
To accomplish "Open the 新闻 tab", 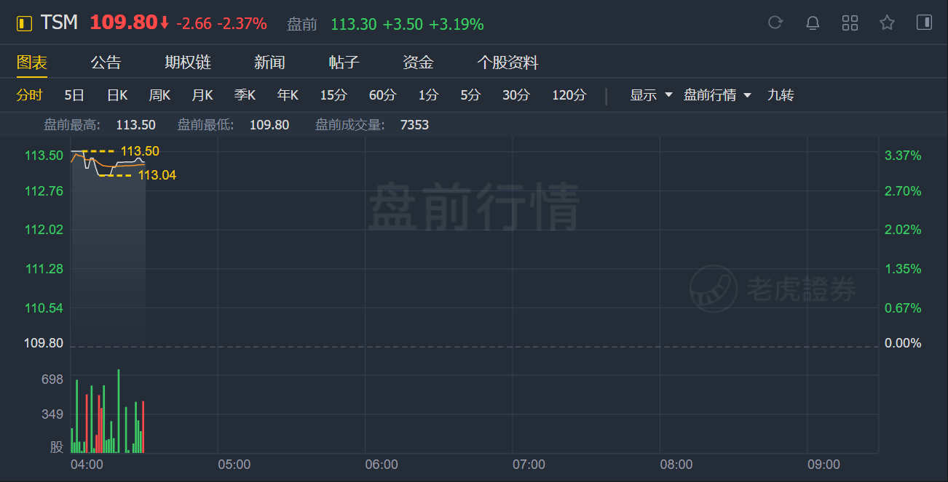I will click(269, 63).
